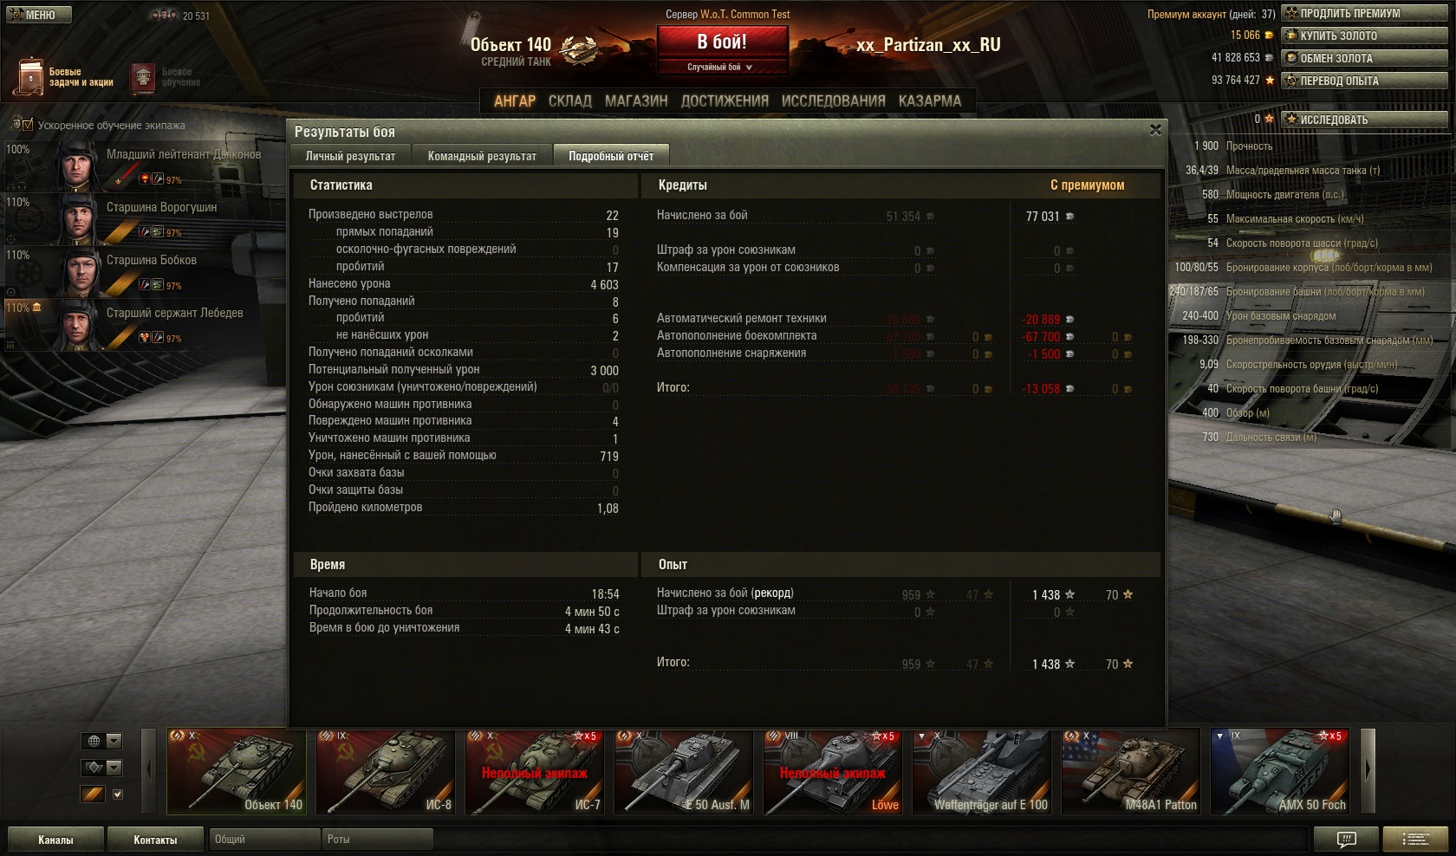Click the Начислено за бой 77 031 value

tap(1043, 217)
